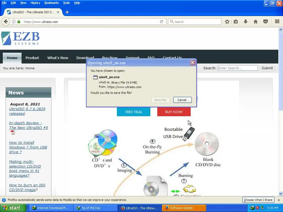This screenshot has width=283, height=212.
Task: Open the File menu
Action: [4, 3]
